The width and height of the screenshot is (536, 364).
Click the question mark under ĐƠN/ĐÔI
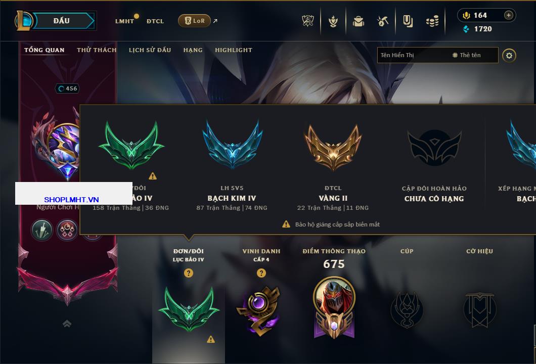(x=188, y=272)
